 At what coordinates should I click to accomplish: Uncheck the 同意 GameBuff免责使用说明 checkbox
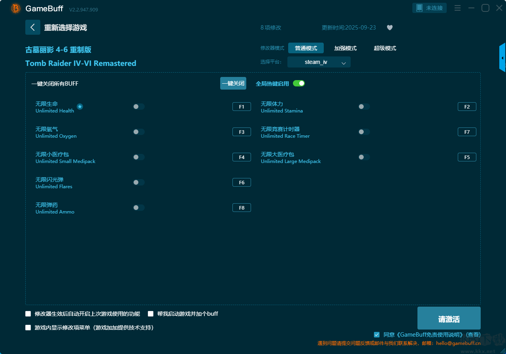tap(377, 335)
